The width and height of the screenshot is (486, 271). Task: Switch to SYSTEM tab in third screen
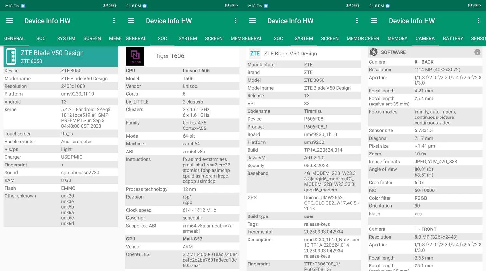[x=304, y=38]
